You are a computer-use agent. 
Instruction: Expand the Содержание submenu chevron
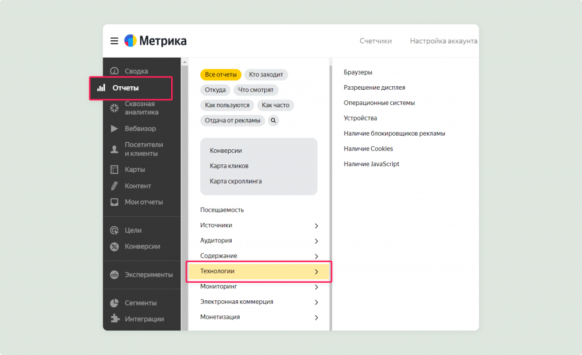tap(316, 256)
